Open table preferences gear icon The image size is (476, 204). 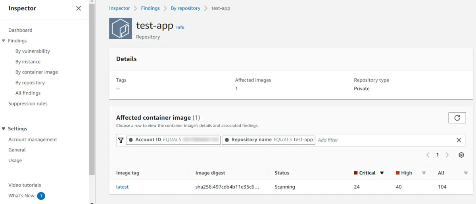pos(461,155)
